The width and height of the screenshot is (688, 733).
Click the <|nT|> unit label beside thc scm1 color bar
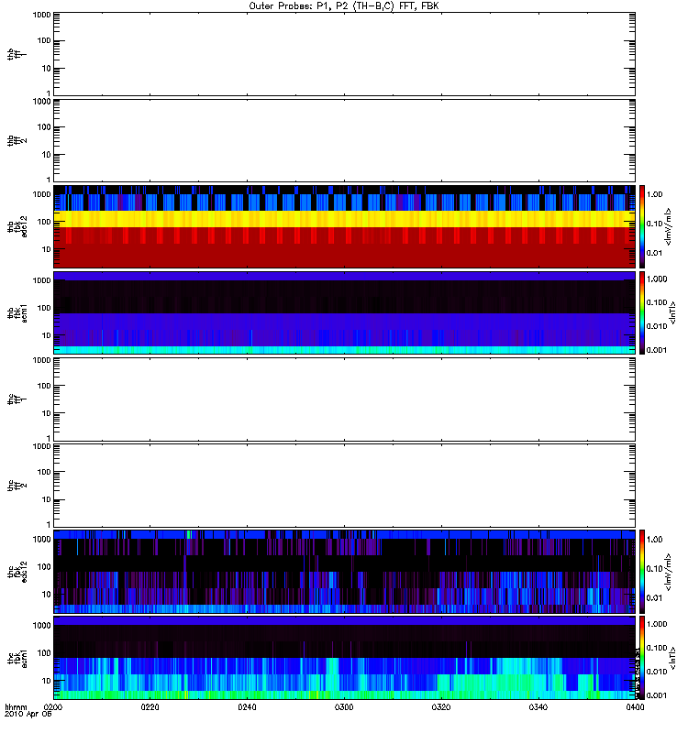(672, 658)
